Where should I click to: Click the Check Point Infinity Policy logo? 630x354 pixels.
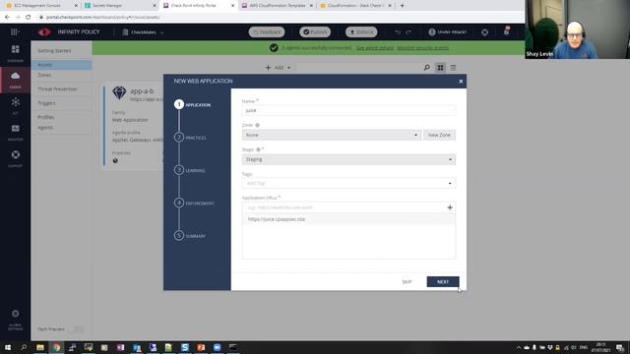[44, 31]
